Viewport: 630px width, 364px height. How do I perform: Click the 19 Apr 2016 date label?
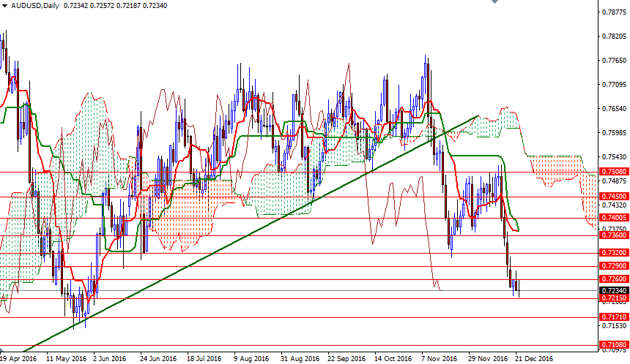(x=18, y=358)
